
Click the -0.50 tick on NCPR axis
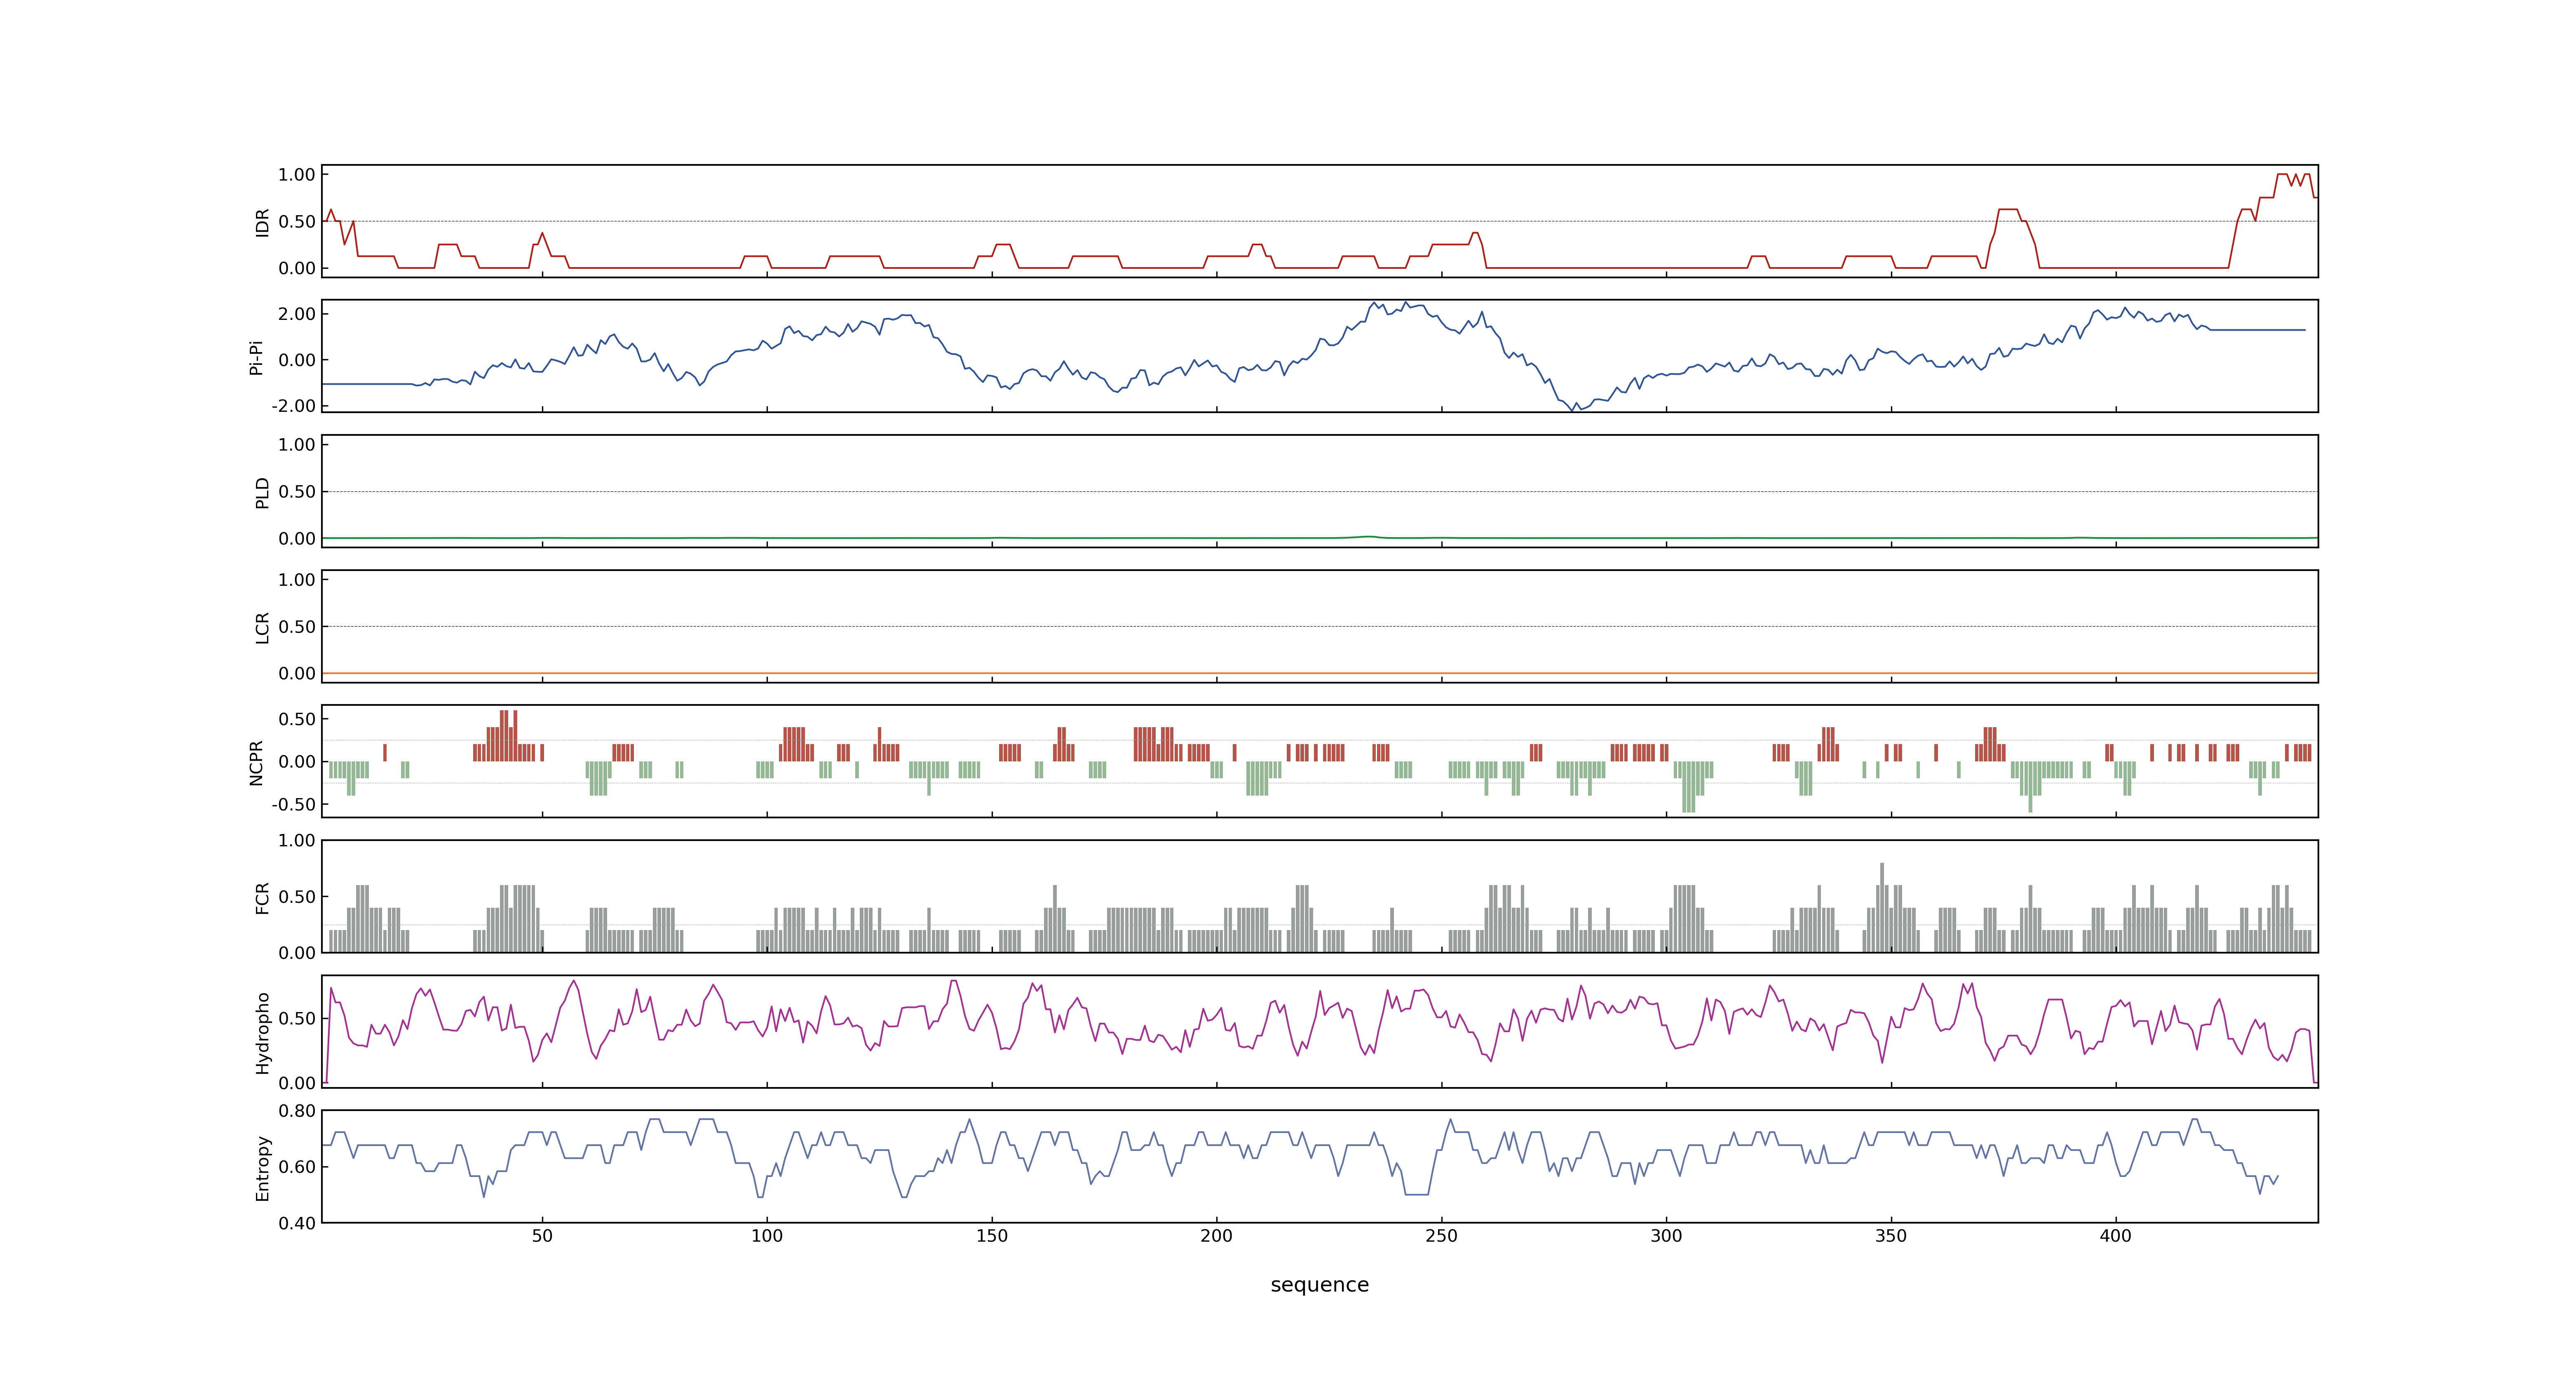293,804
